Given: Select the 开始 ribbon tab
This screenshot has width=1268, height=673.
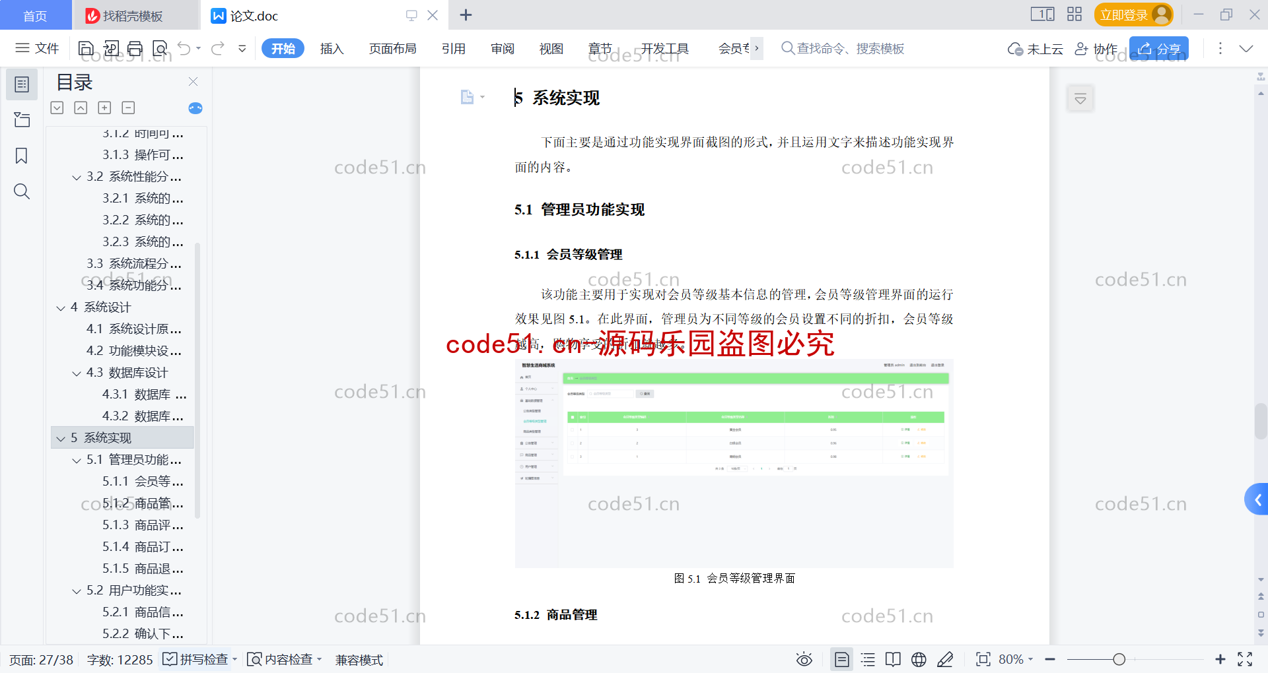Looking at the screenshot, I should 283,48.
